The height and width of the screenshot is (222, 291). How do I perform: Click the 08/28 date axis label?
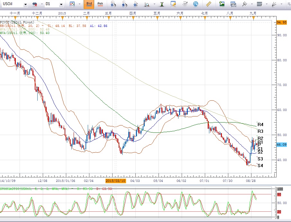coord(251,181)
